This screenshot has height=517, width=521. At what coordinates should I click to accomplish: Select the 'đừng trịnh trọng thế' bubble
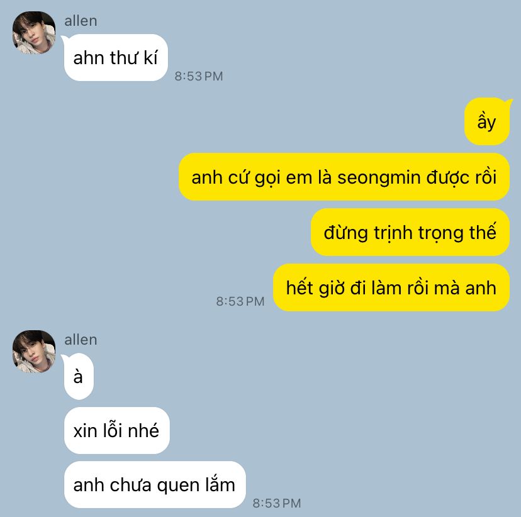[x=410, y=232]
